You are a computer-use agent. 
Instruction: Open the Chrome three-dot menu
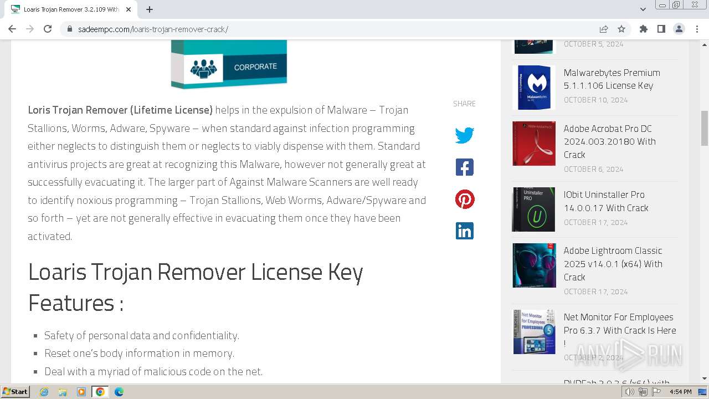697,29
